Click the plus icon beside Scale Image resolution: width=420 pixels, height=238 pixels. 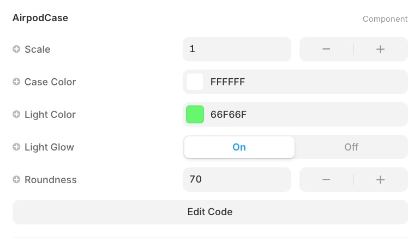(16, 49)
